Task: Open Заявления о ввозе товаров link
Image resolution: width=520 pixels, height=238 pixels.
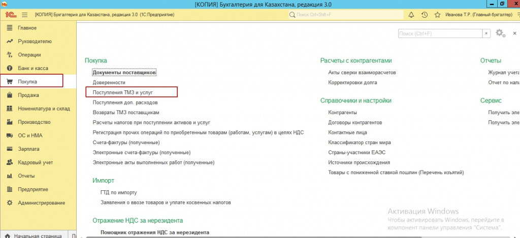Action: [x=166, y=202]
